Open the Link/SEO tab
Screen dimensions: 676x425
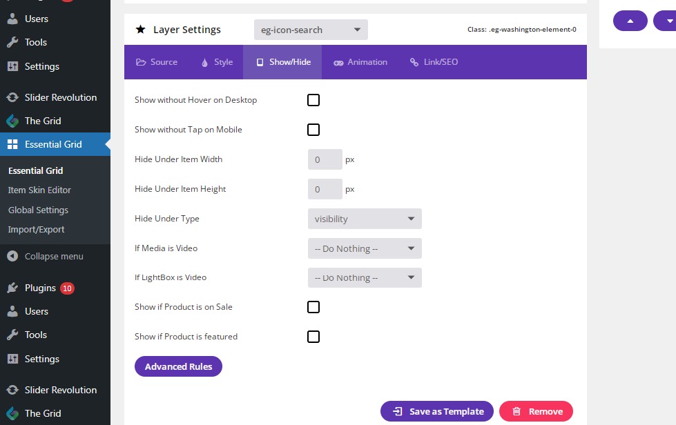point(434,62)
